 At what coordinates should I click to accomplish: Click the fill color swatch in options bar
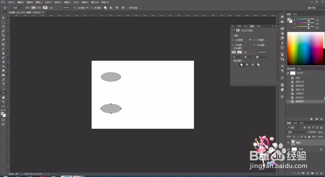click(33, 8)
